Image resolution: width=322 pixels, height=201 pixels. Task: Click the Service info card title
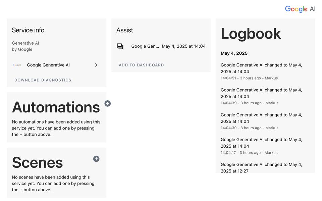[28, 30]
